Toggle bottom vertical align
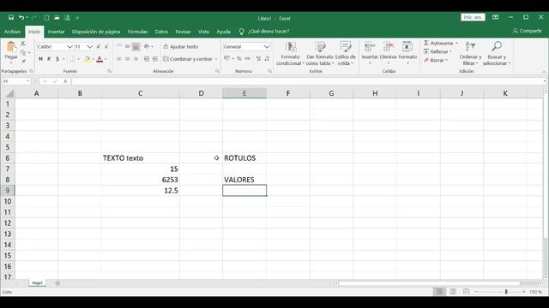The height and width of the screenshot is (308, 549). pos(136,46)
